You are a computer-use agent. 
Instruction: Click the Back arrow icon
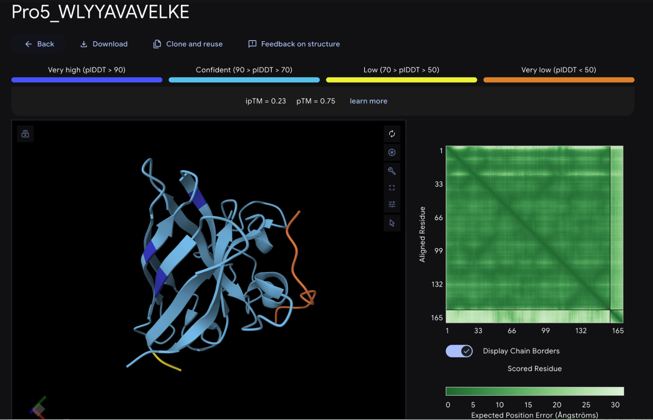click(29, 44)
